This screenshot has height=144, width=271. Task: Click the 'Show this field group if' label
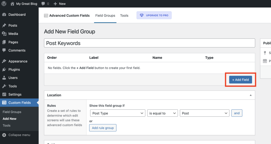[x=107, y=105]
